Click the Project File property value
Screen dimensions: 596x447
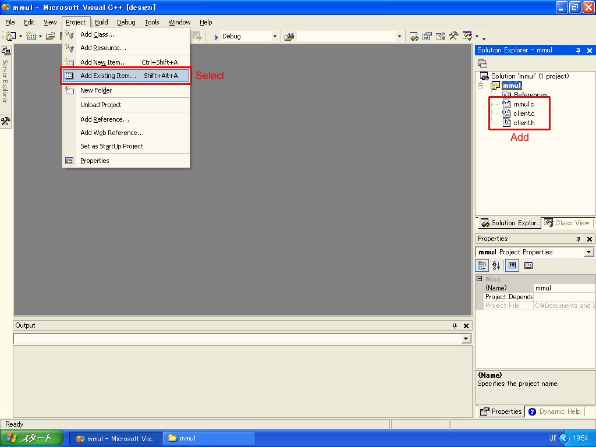click(x=565, y=306)
